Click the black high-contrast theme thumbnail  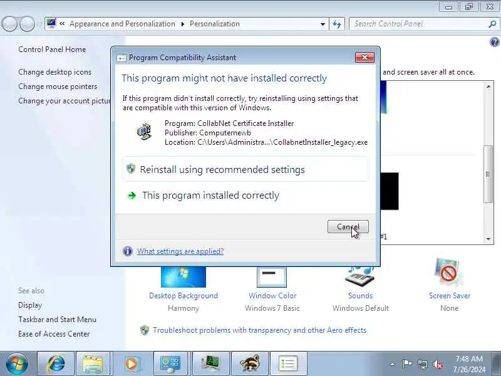tap(390, 191)
